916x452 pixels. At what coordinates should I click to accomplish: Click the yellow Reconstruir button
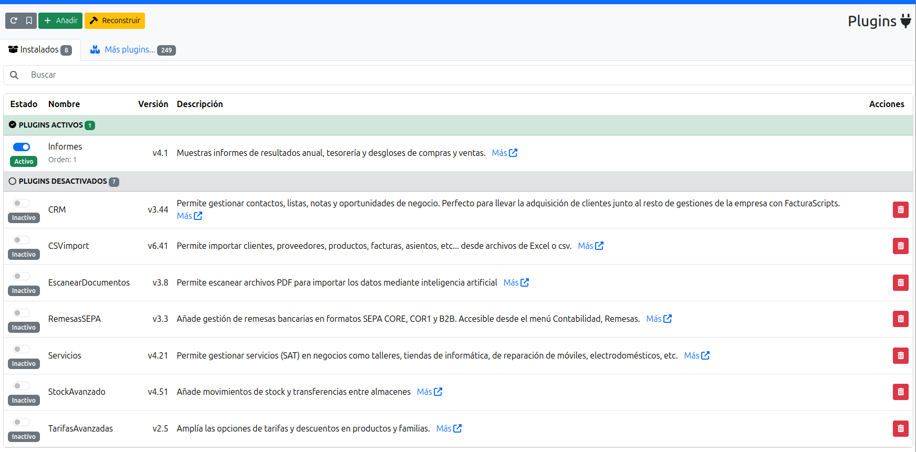(114, 20)
